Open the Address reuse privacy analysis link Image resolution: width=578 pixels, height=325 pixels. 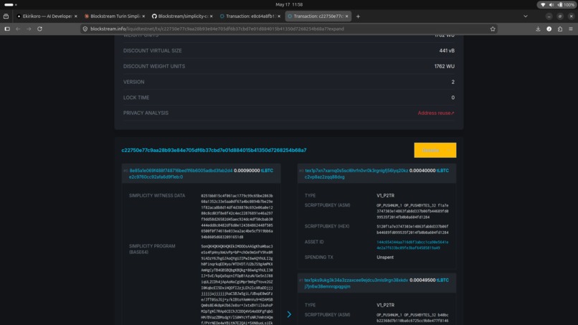[436, 113]
